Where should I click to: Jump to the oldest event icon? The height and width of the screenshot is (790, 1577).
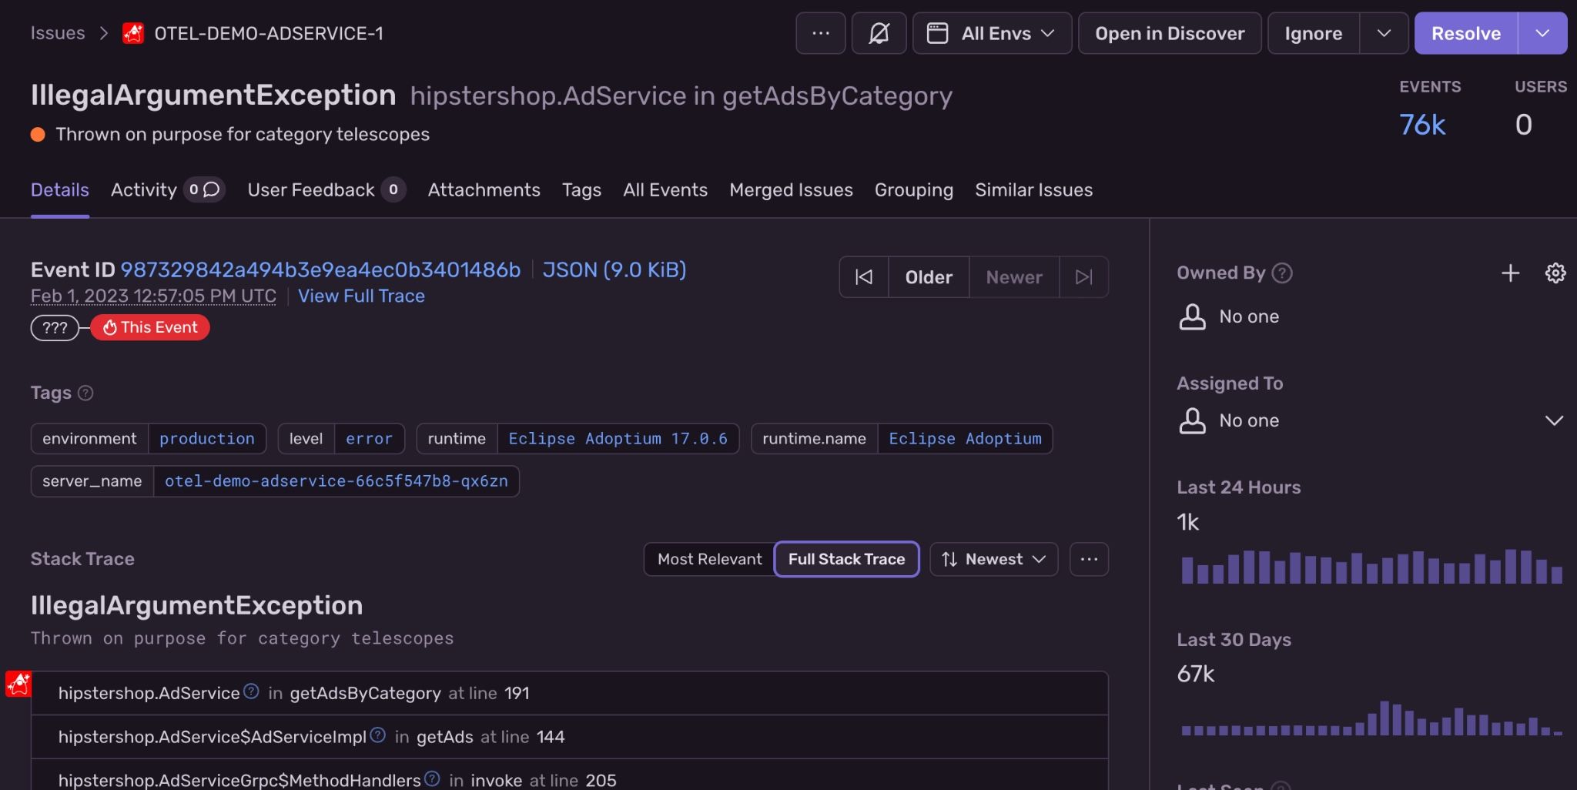pyautogui.click(x=864, y=276)
